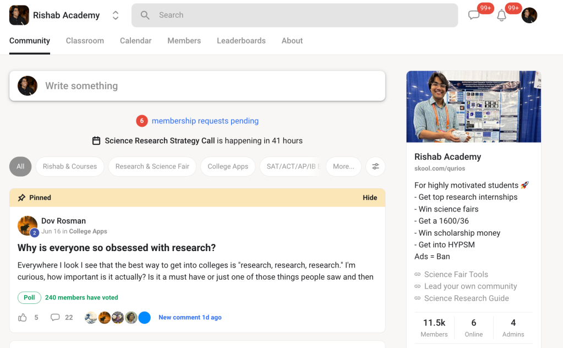Filter posts by College Apps
The height and width of the screenshot is (348, 563).
(228, 166)
